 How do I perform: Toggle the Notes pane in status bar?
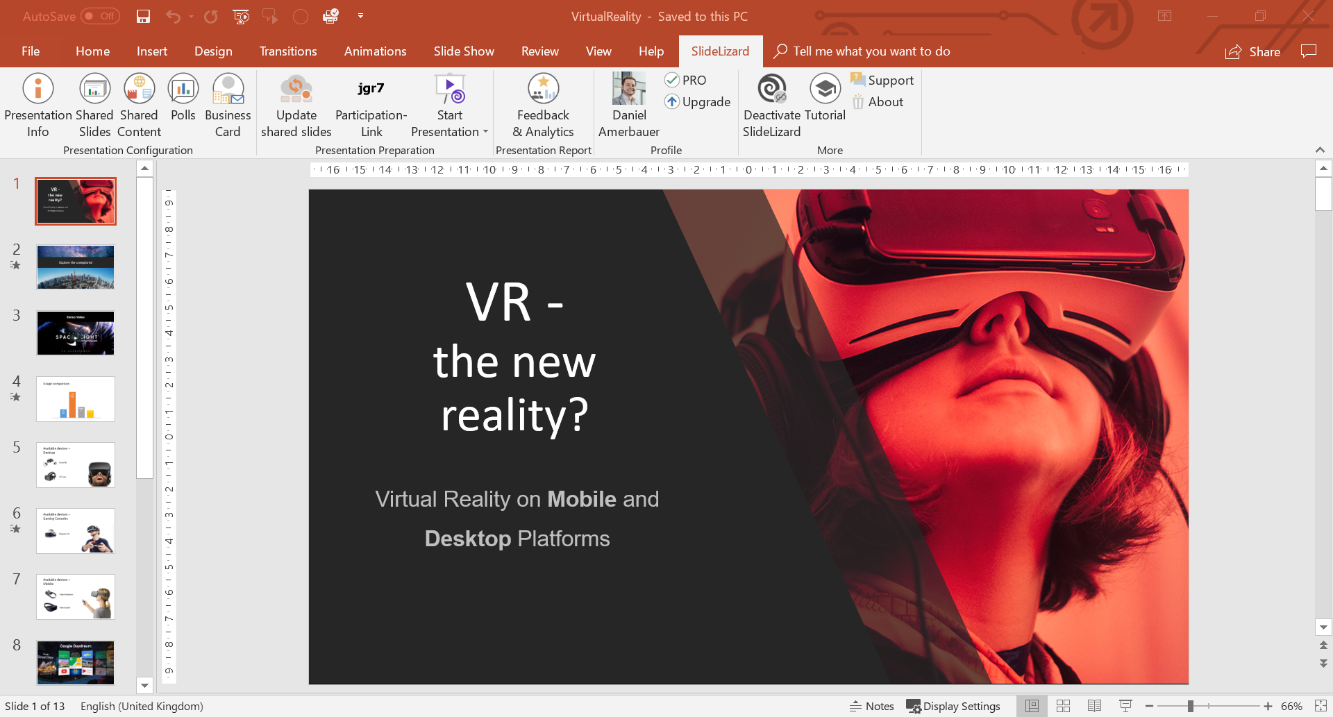[x=872, y=706]
